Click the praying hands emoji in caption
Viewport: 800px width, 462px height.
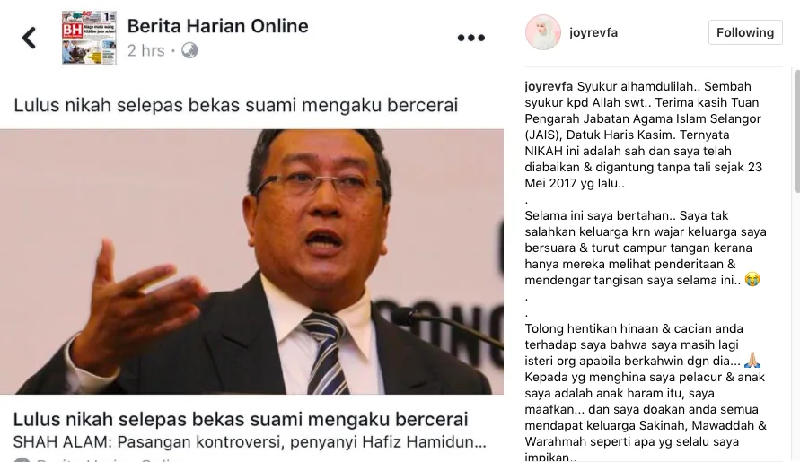coord(752,360)
